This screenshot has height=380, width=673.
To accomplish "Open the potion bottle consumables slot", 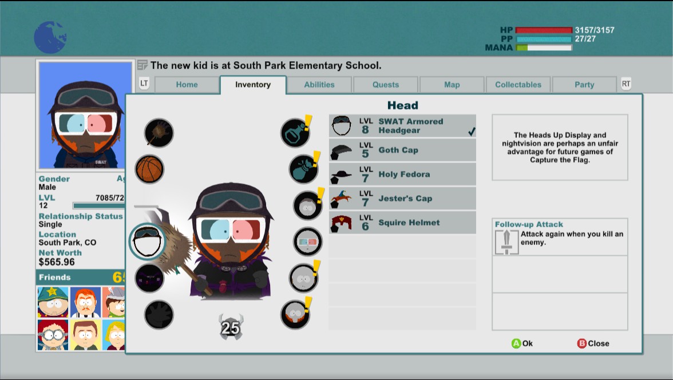I will pos(295,133).
